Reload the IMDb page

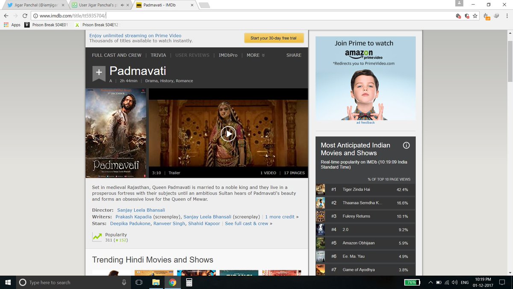coord(25,15)
